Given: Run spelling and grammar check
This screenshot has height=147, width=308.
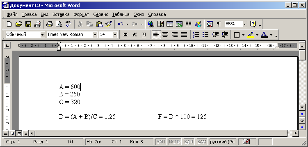Looking at the screenshot, I should 68,24.
